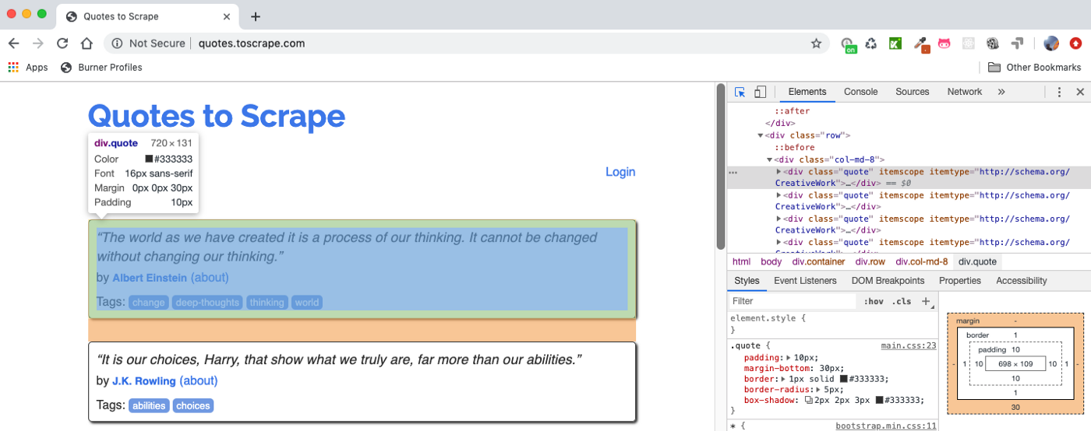Switch to the Console tab
The height and width of the screenshot is (431, 1091).
coord(860,92)
